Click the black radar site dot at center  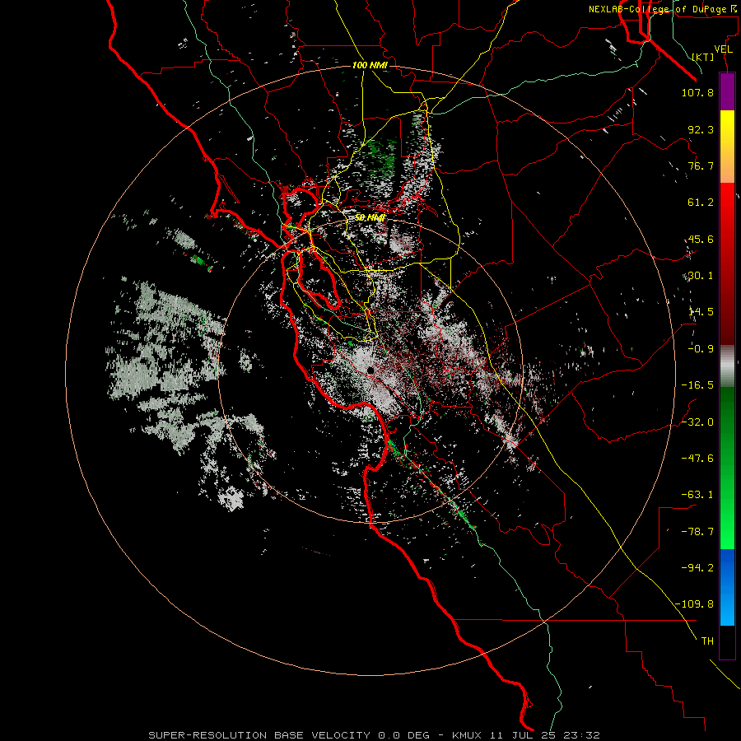[x=370, y=370]
